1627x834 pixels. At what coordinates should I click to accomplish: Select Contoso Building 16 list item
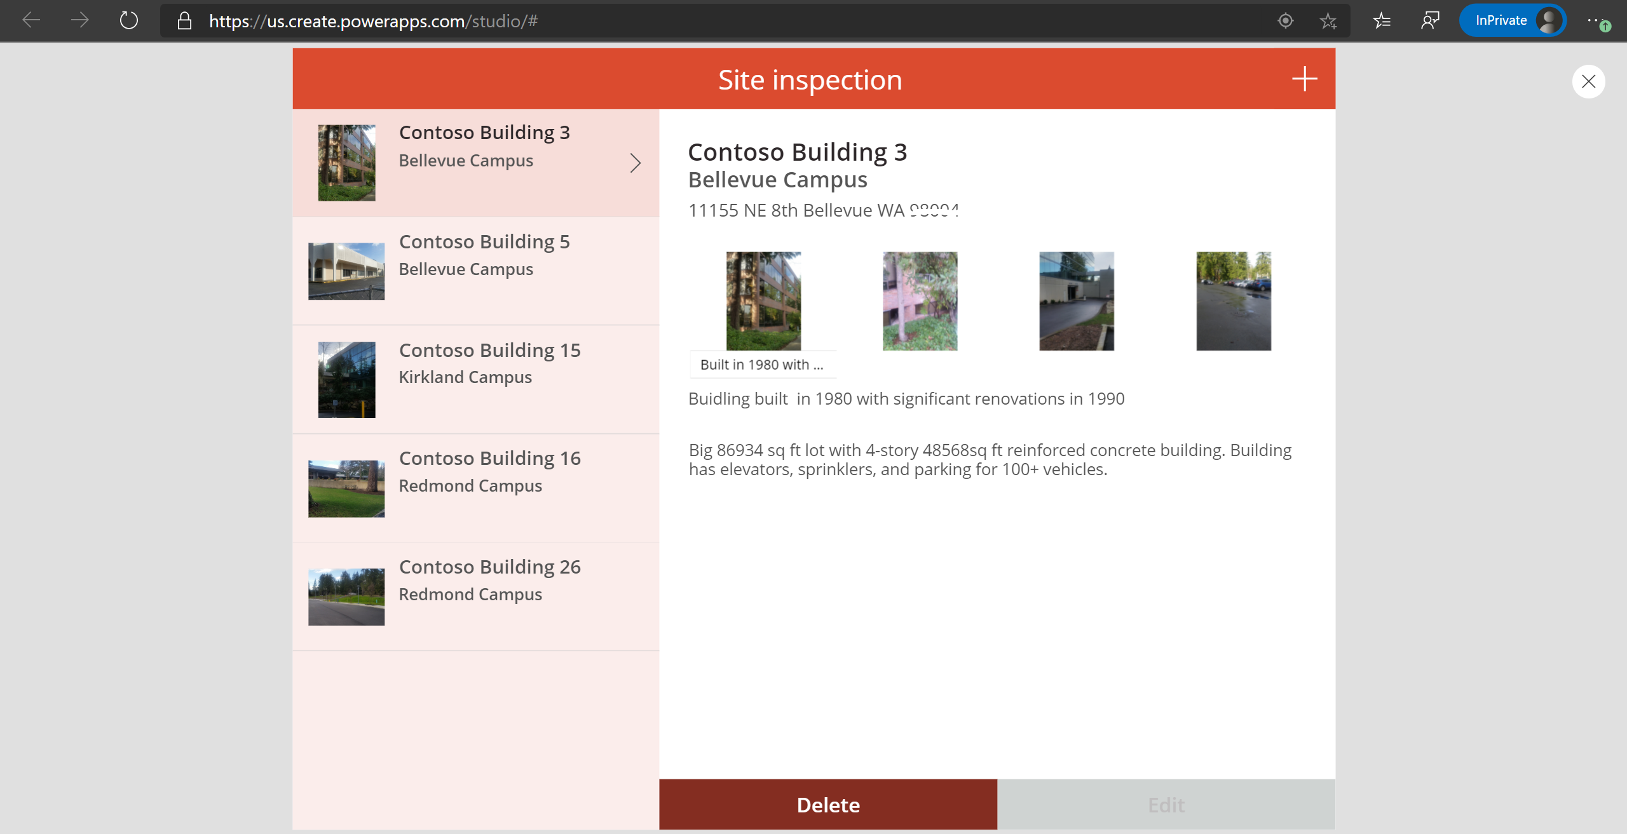[476, 488]
